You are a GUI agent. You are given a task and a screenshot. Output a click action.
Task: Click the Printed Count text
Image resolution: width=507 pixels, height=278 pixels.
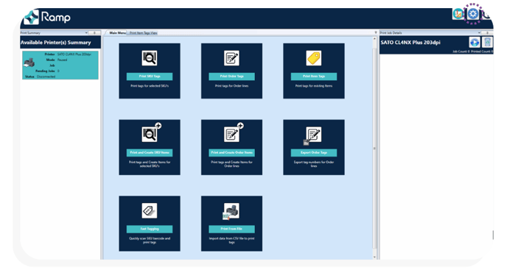[x=482, y=51]
